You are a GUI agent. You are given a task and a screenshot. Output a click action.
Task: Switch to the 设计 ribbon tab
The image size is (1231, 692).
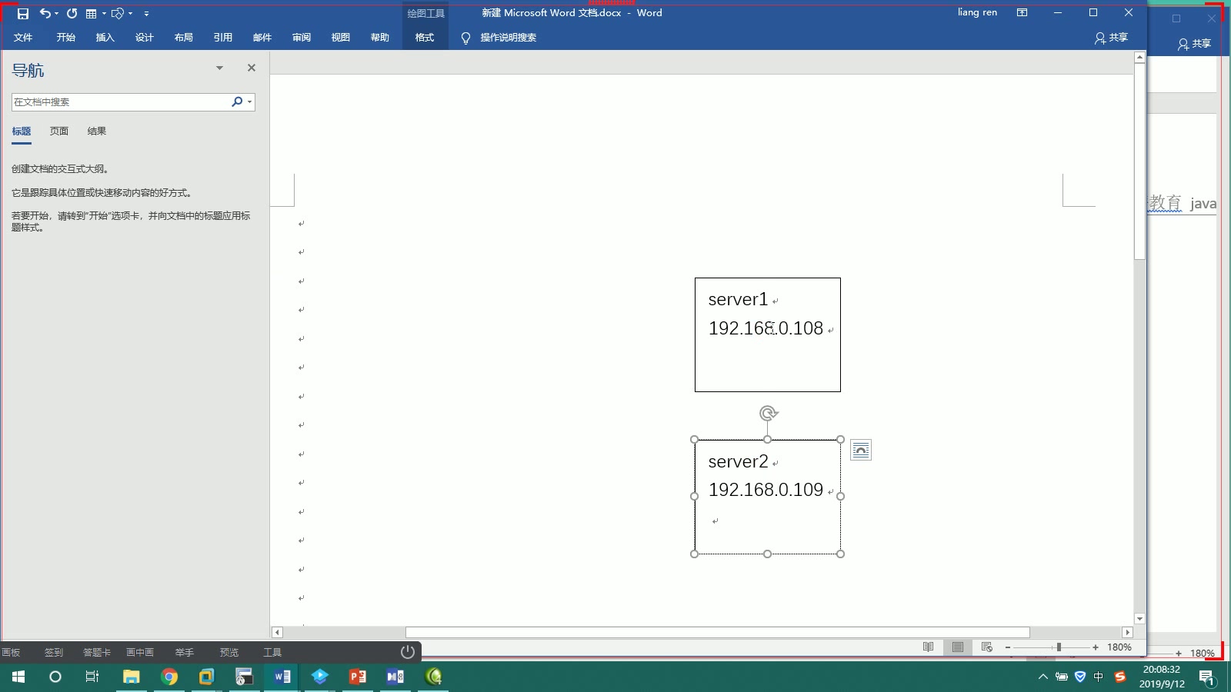click(144, 38)
